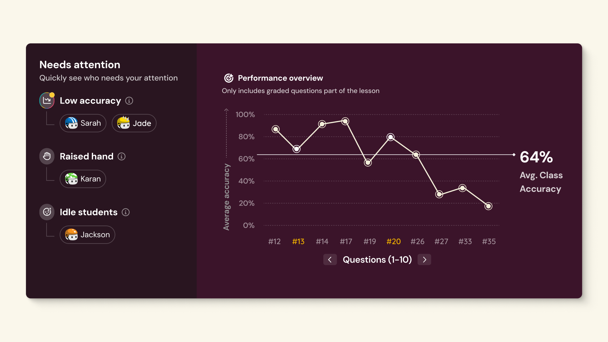The height and width of the screenshot is (342, 608).
Task: Click Sarah's blue helmet avatar
Action: click(x=71, y=123)
